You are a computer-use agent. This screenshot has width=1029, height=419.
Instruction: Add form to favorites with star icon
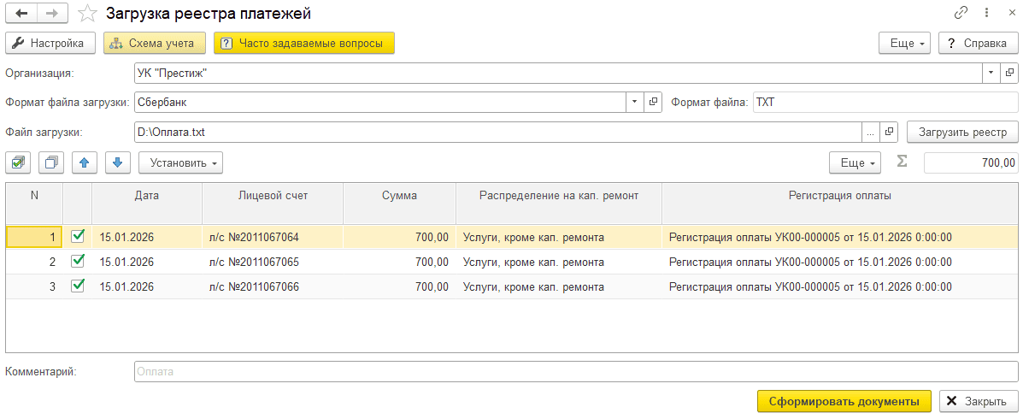87,14
